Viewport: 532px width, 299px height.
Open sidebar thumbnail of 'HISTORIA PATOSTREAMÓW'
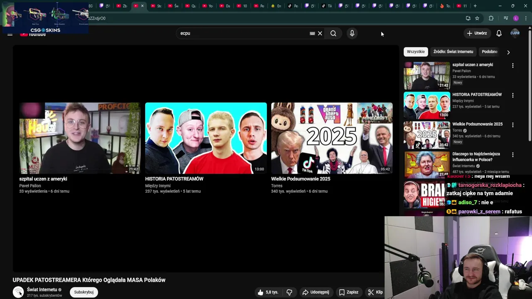427,105
